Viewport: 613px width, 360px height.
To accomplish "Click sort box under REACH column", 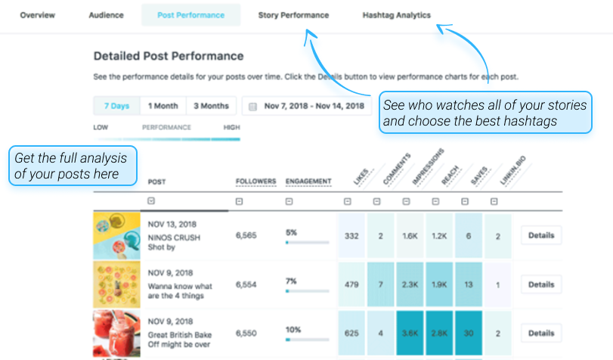I will click(x=435, y=201).
